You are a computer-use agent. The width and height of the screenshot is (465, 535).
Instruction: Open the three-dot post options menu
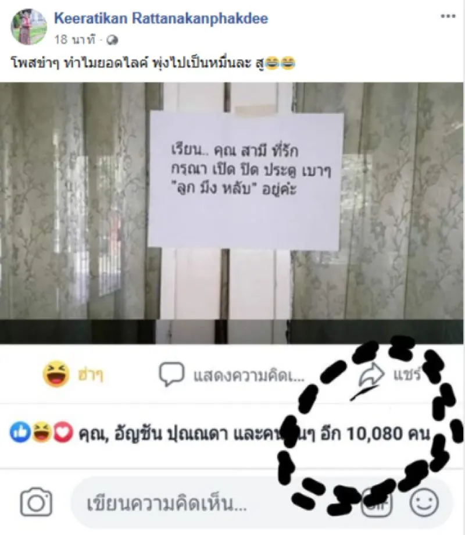pyautogui.click(x=448, y=16)
